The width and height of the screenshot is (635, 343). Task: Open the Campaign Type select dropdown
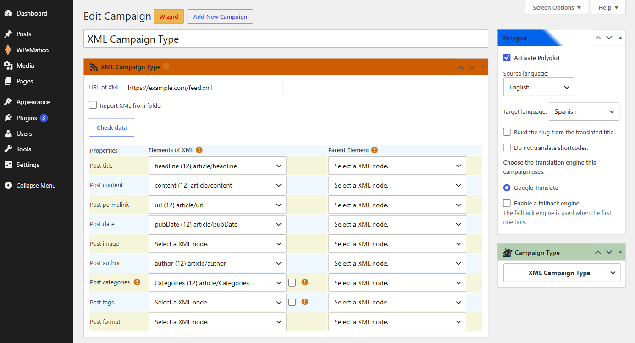pyautogui.click(x=562, y=273)
